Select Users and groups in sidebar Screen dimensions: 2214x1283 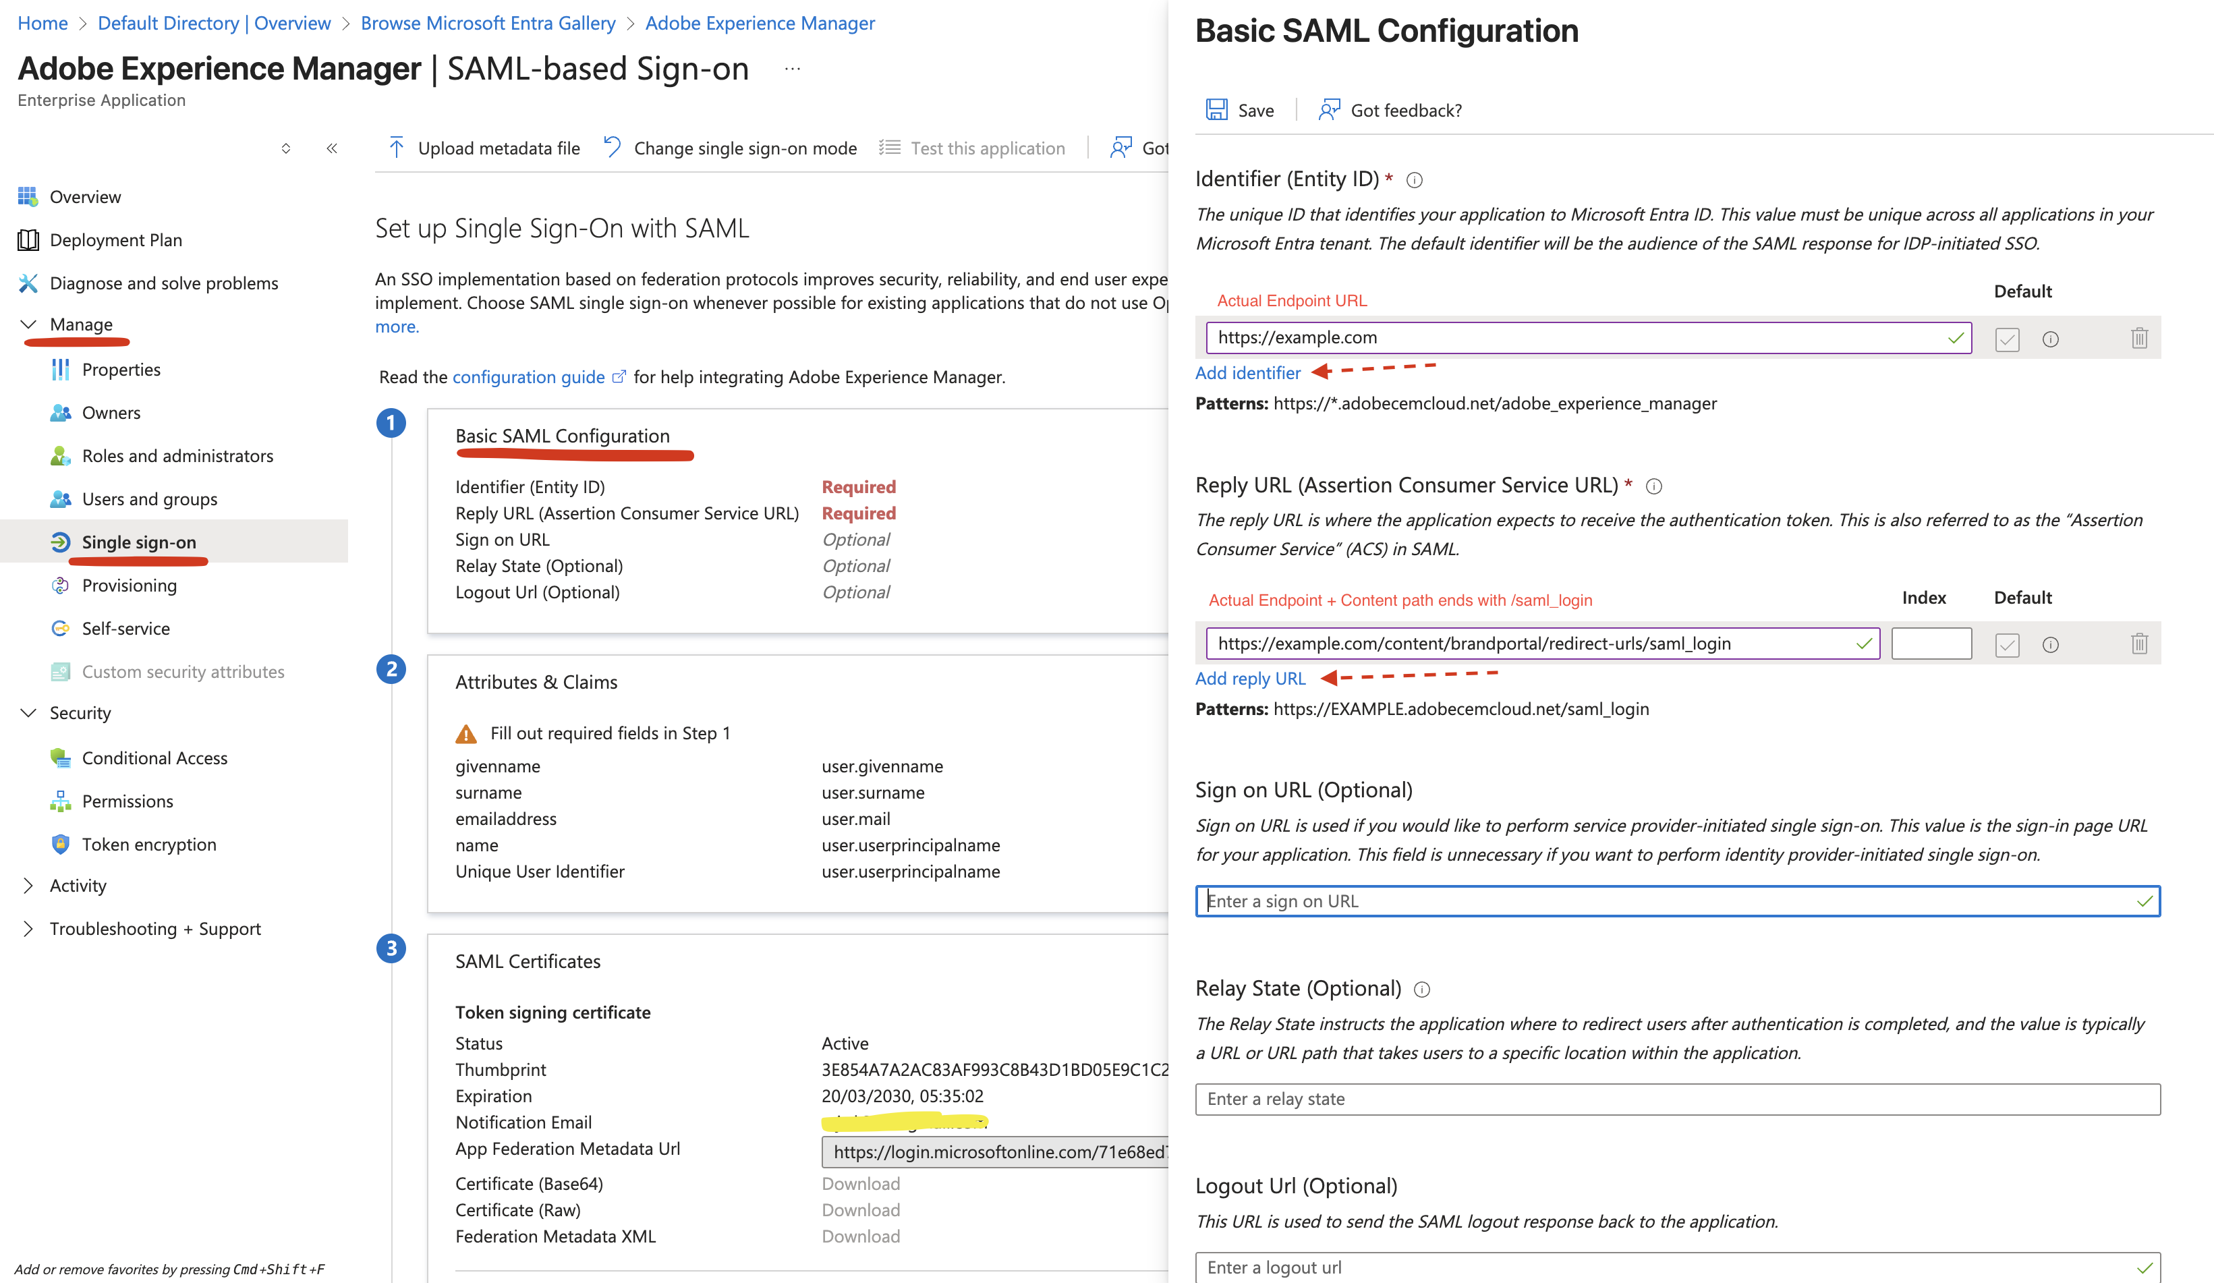[149, 499]
